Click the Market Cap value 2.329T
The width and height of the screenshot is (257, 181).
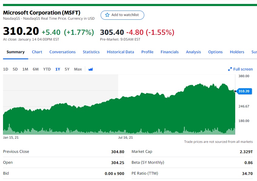tap(246, 152)
